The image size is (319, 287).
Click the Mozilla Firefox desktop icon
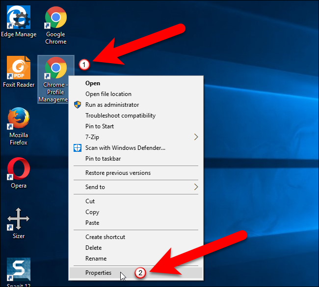tap(19, 126)
